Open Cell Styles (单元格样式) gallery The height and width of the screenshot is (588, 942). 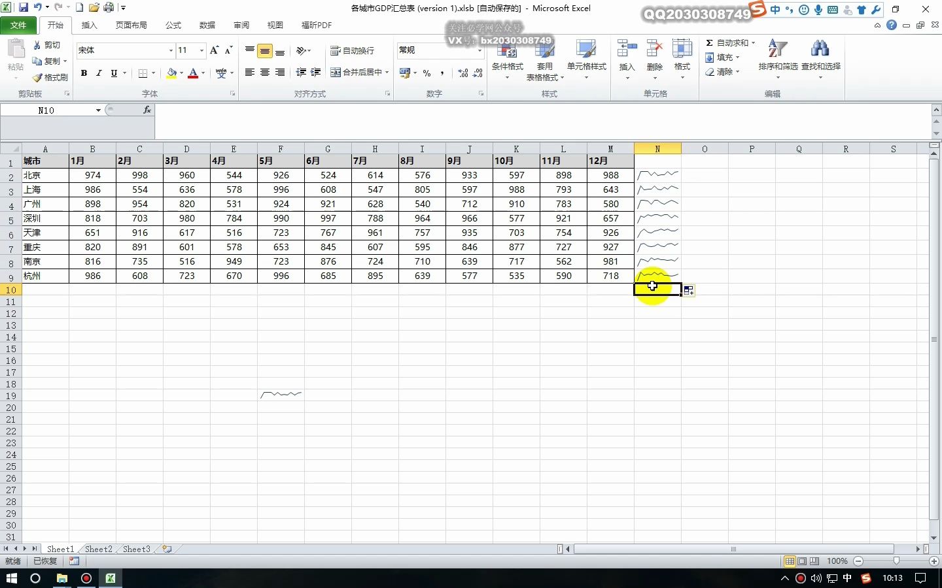click(x=586, y=59)
